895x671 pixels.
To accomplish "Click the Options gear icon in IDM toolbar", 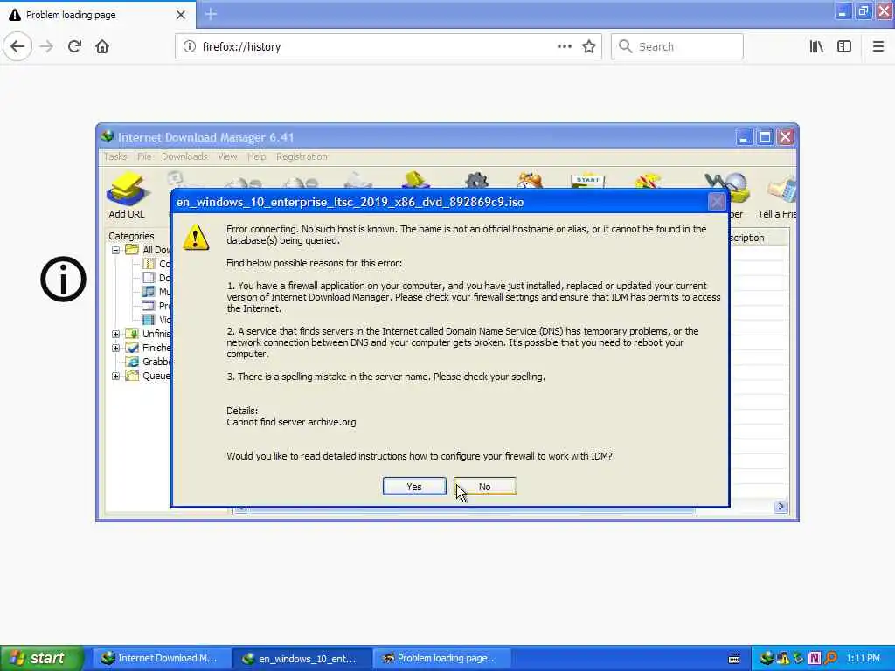I will click(x=476, y=181).
